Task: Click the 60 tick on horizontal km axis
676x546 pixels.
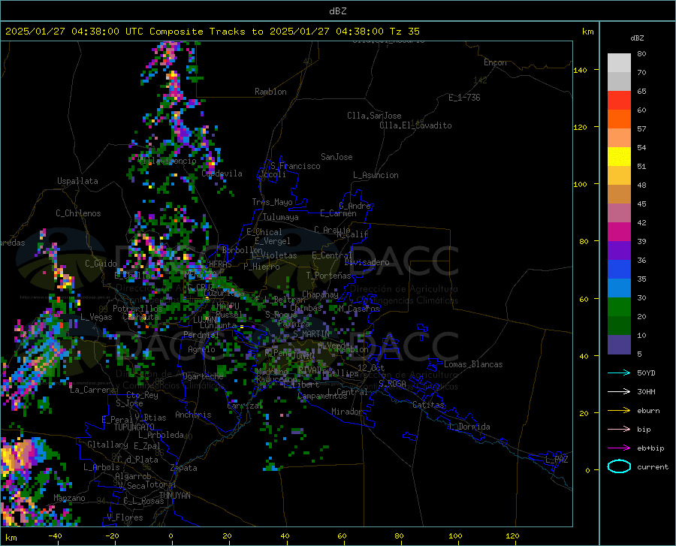Action: coord(342,536)
